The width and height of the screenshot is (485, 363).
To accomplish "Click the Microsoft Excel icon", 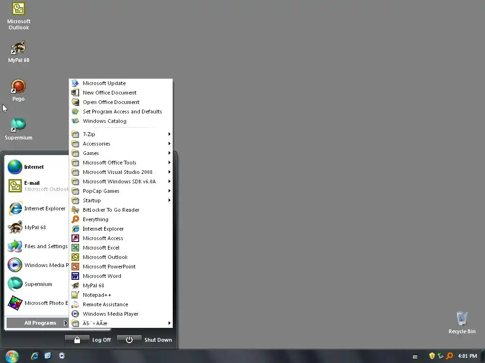I will [x=75, y=248].
